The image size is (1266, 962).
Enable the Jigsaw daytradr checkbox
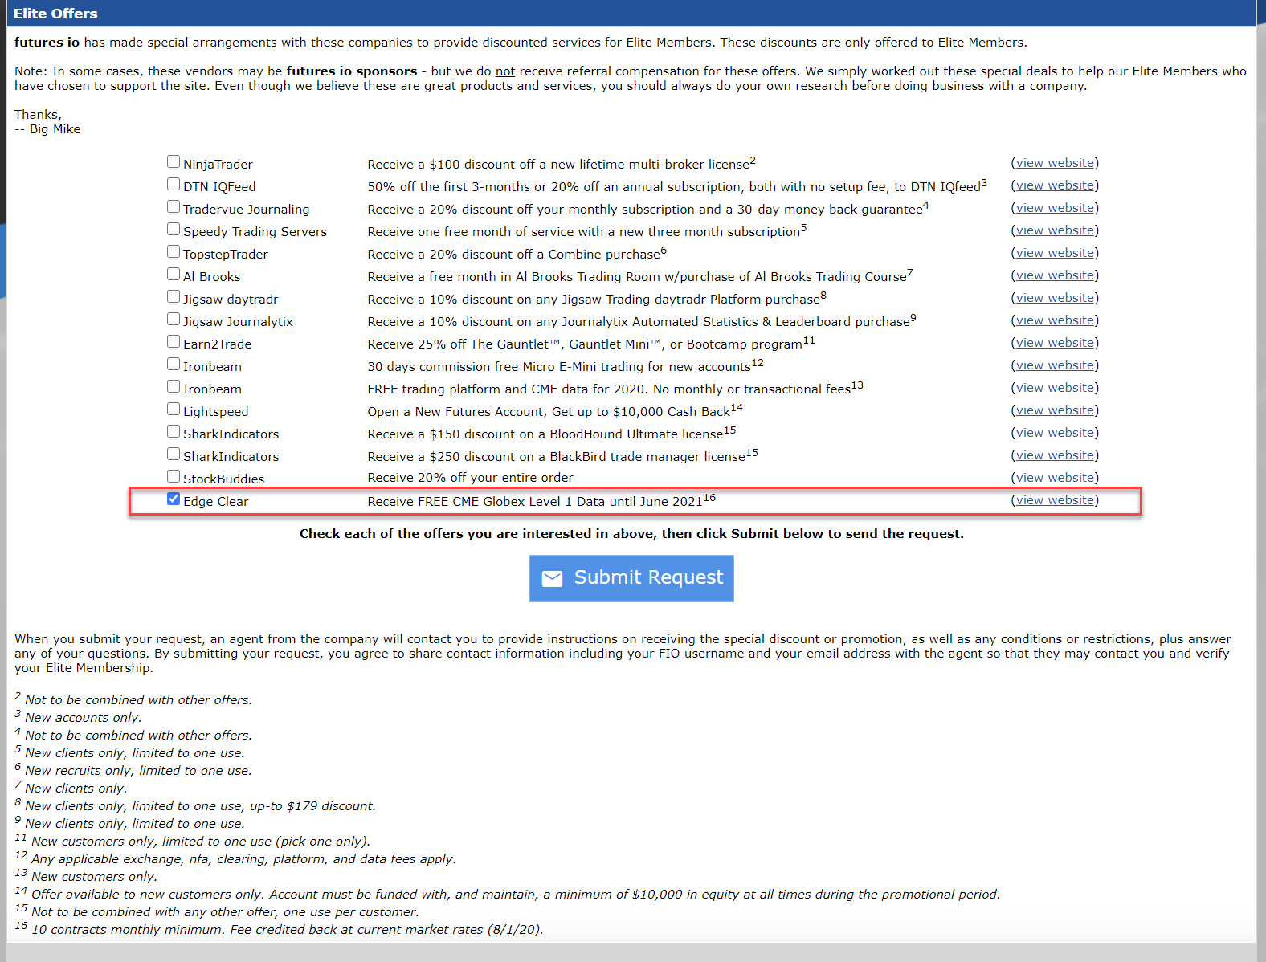pos(174,296)
